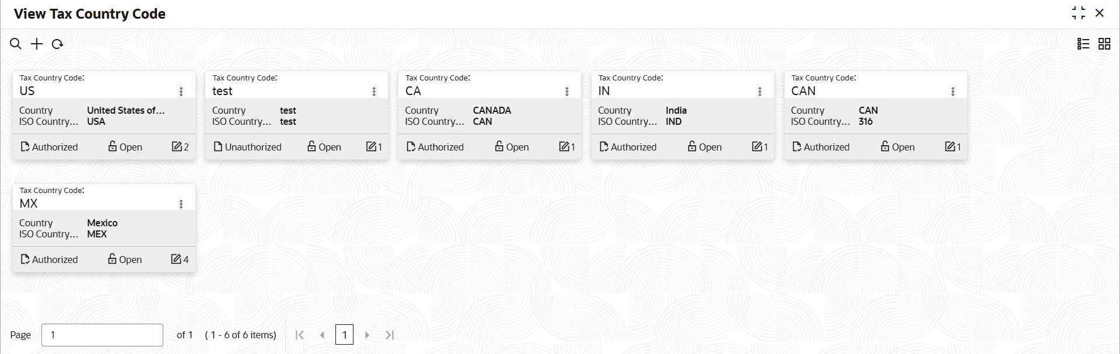The height and width of the screenshot is (354, 1120).
Task: Switch to list view layout
Action: pyautogui.click(x=1083, y=44)
